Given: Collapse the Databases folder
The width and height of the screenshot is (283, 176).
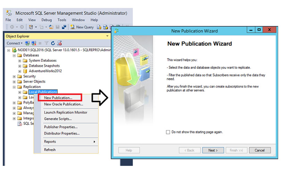Looking at the screenshot, I should [x=14, y=55].
